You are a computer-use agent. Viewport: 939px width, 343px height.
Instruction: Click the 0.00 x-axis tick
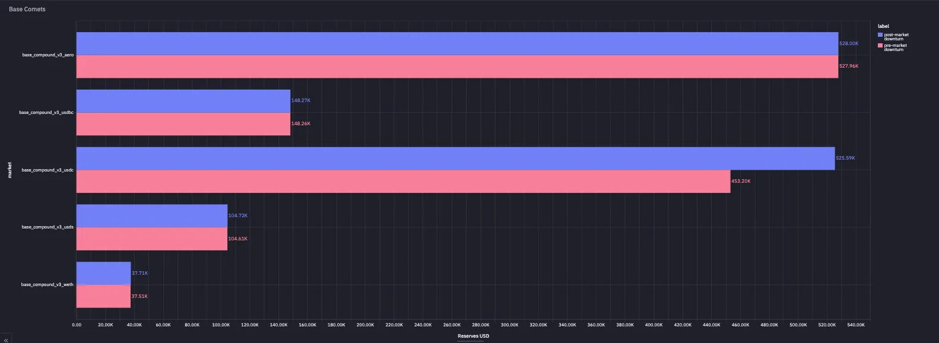(x=77, y=325)
